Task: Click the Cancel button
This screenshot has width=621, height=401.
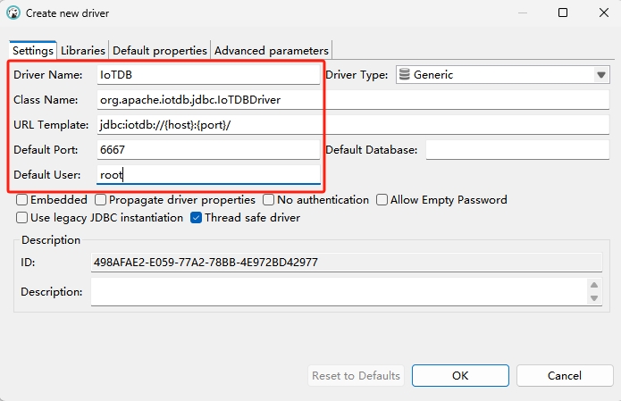Action: (x=564, y=376)
